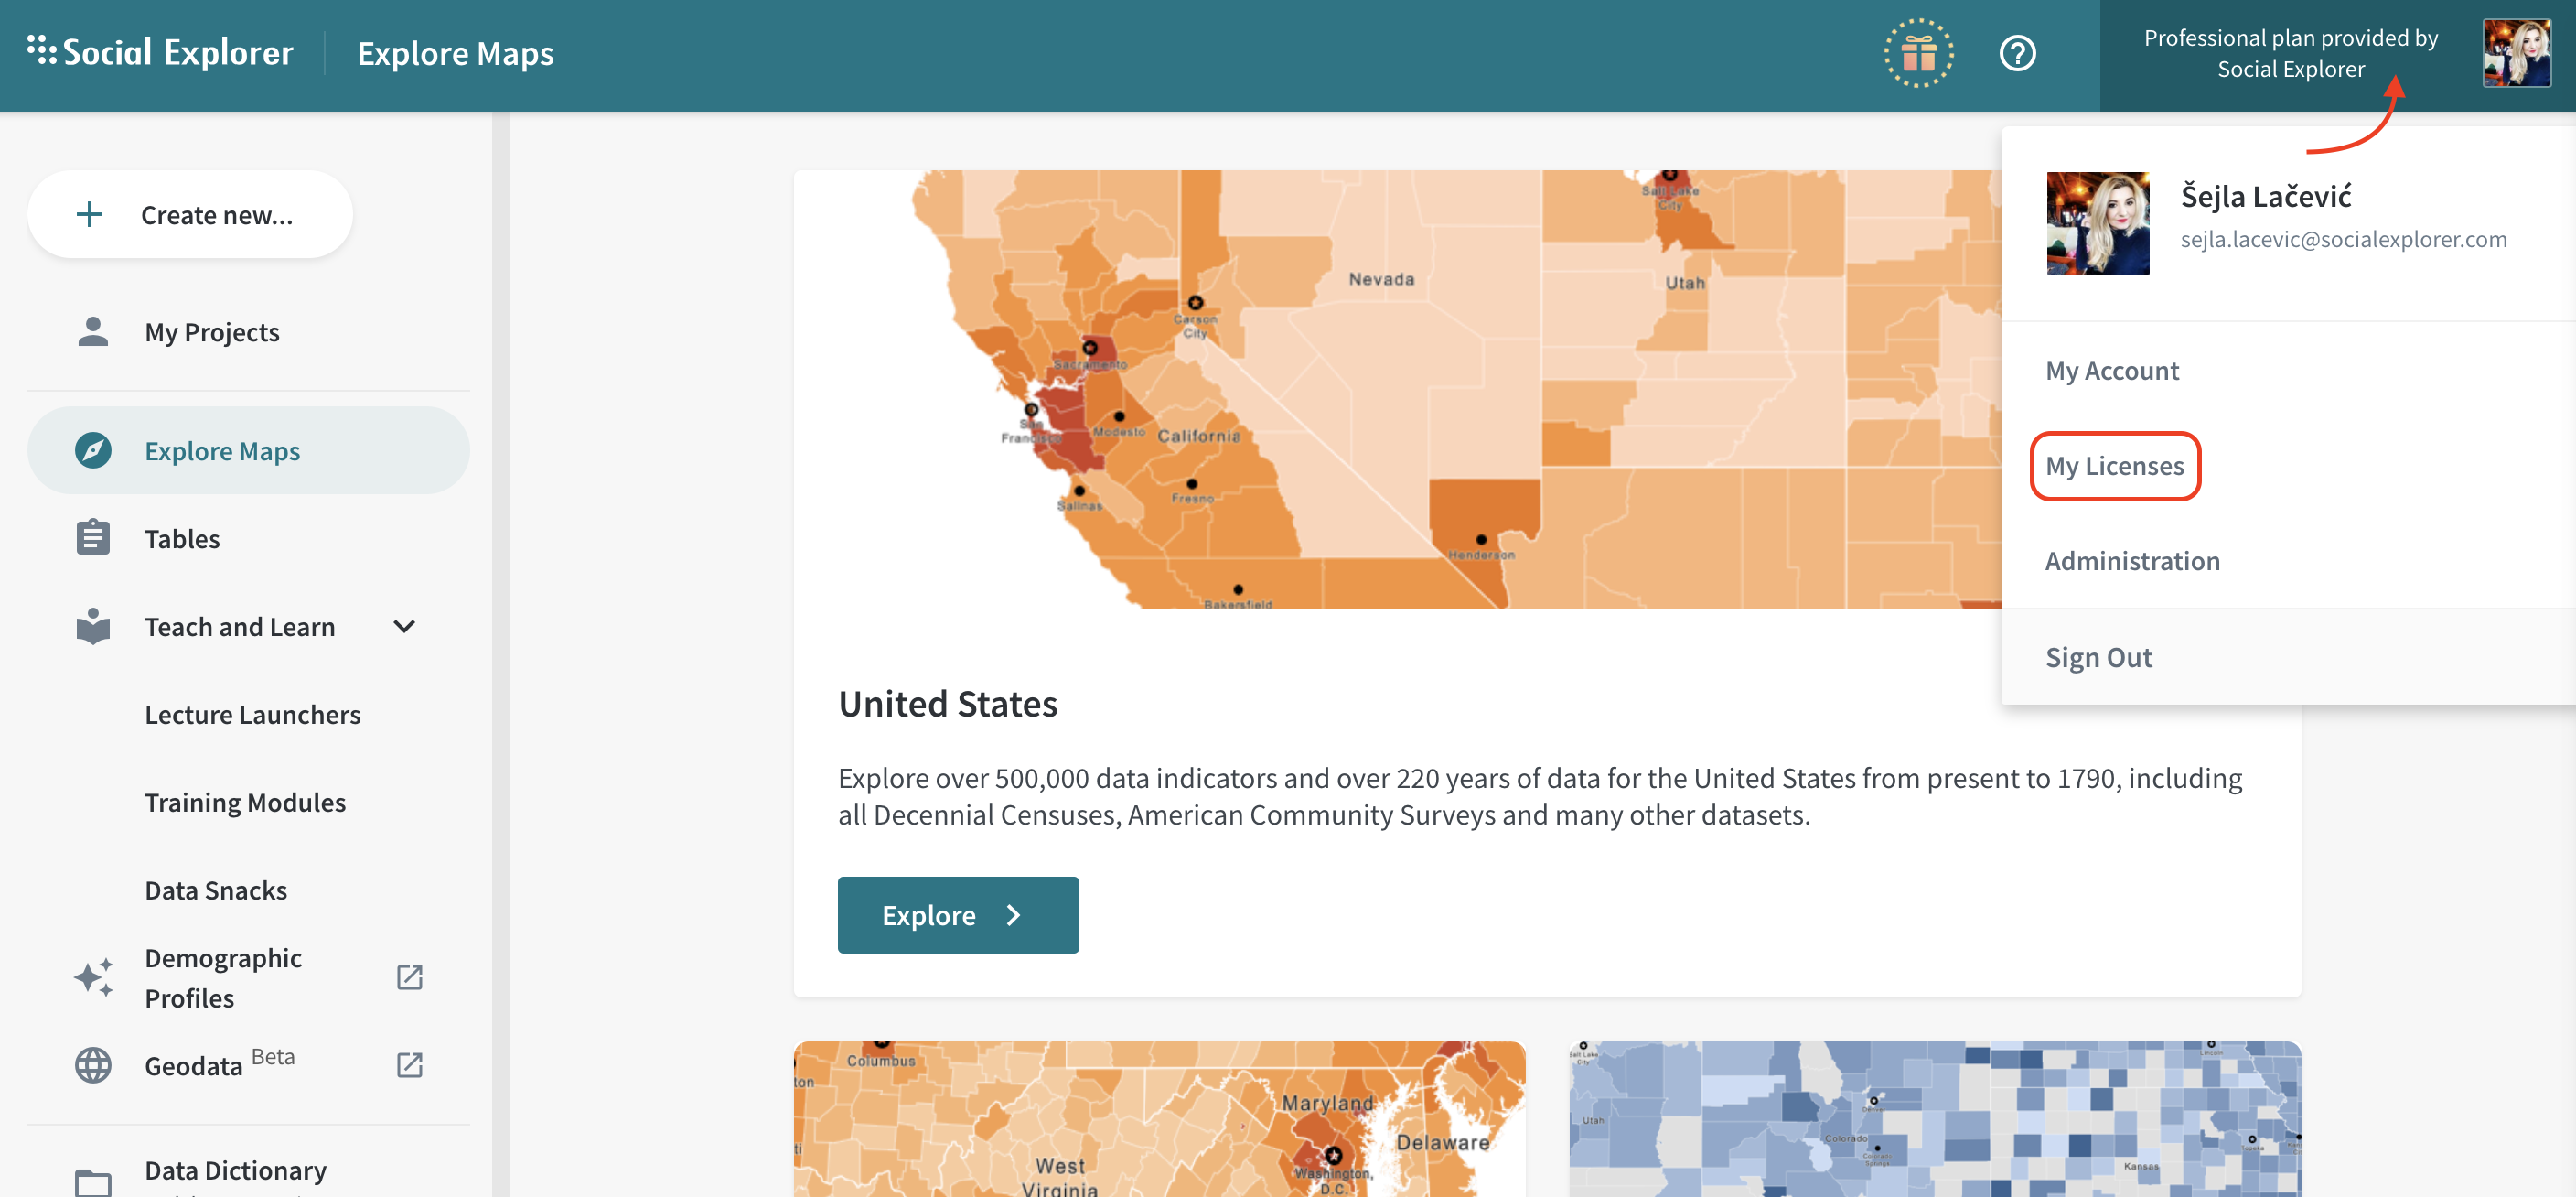Image resolution: width=2576 pixels, height=1197 pixels.
Task: Click the gift box icon in header
Action: [x=1918, y=54]
